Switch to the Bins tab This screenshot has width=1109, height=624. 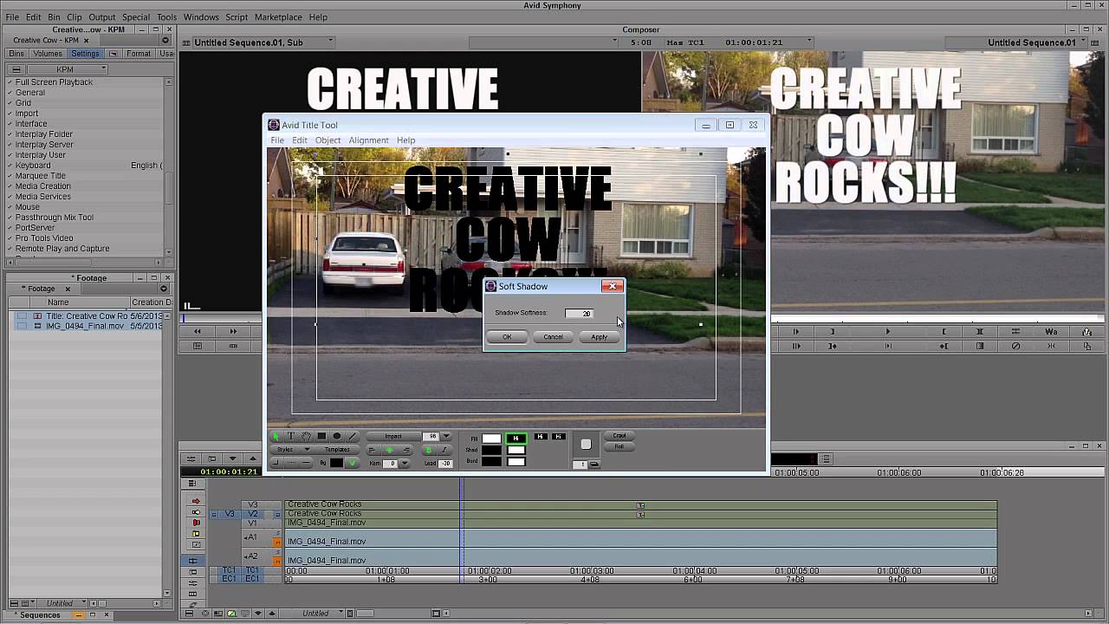click(16, 54)
